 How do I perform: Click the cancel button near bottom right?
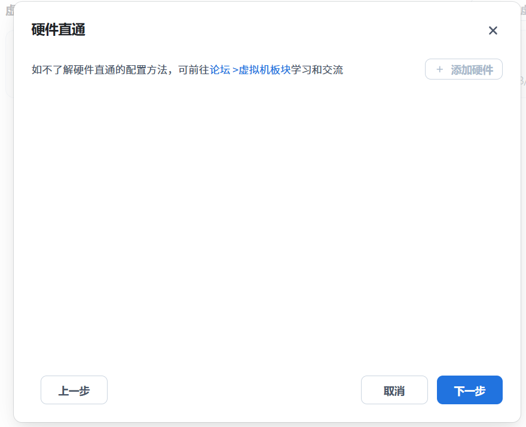394,389
